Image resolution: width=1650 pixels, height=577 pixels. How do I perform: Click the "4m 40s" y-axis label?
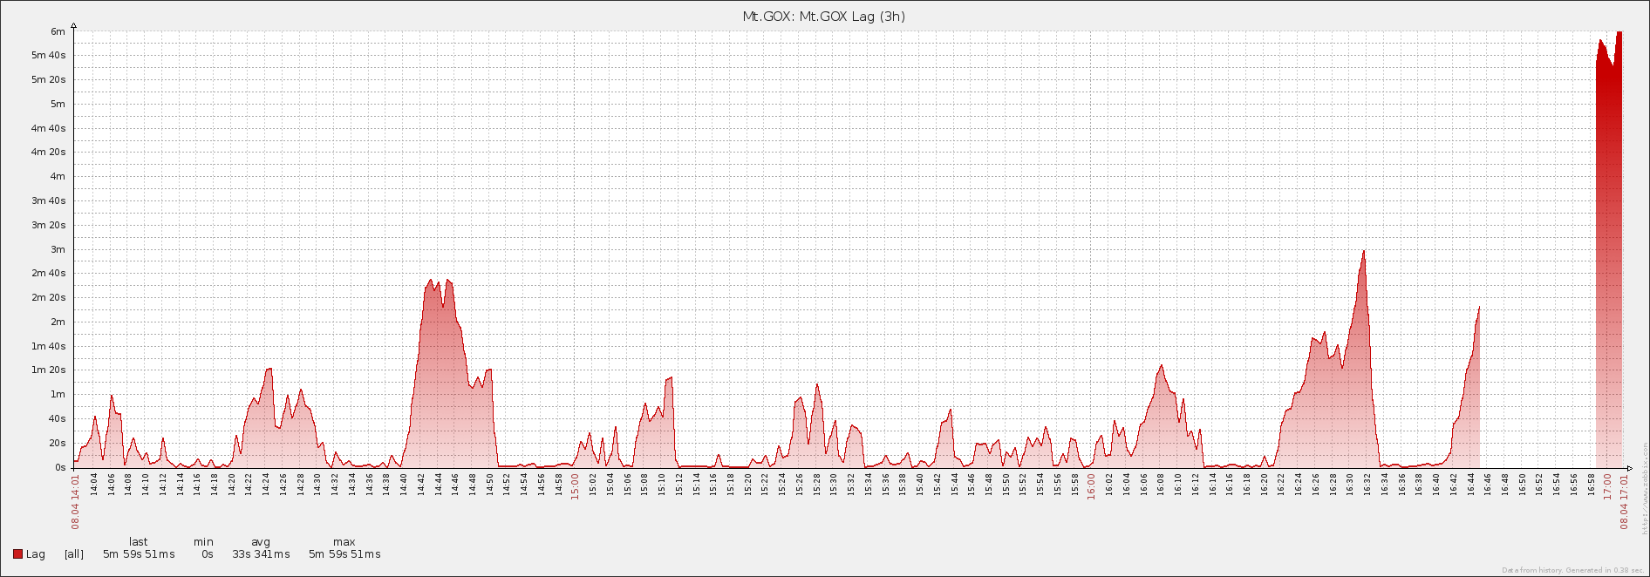(49, 128)
